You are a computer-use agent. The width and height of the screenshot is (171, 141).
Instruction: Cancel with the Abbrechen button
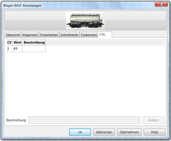point(104,132)
